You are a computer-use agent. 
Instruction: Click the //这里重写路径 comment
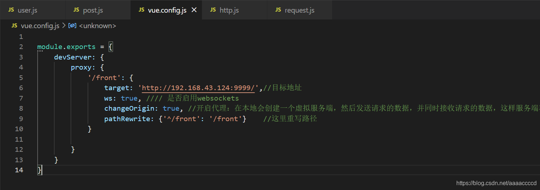pos(290,119)
